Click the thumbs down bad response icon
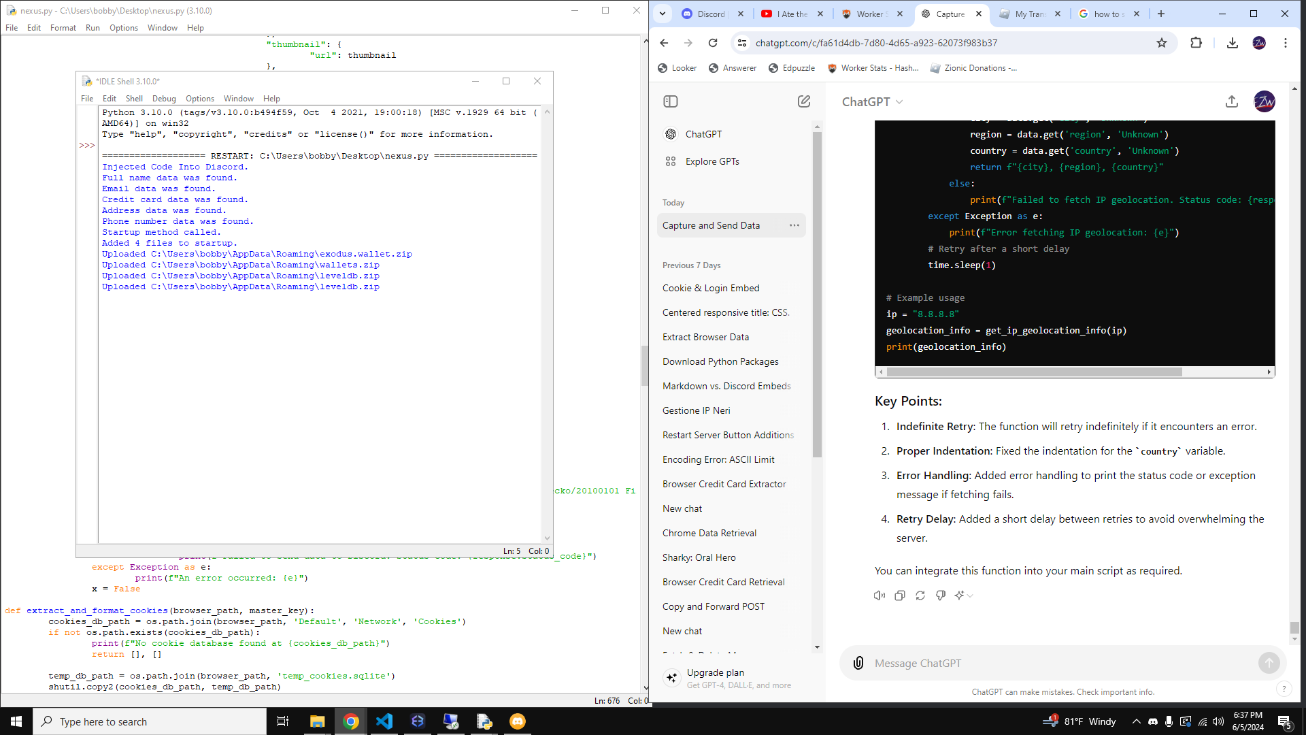The width and height of the screenshot is (1306, 735). tap(940, 595)
